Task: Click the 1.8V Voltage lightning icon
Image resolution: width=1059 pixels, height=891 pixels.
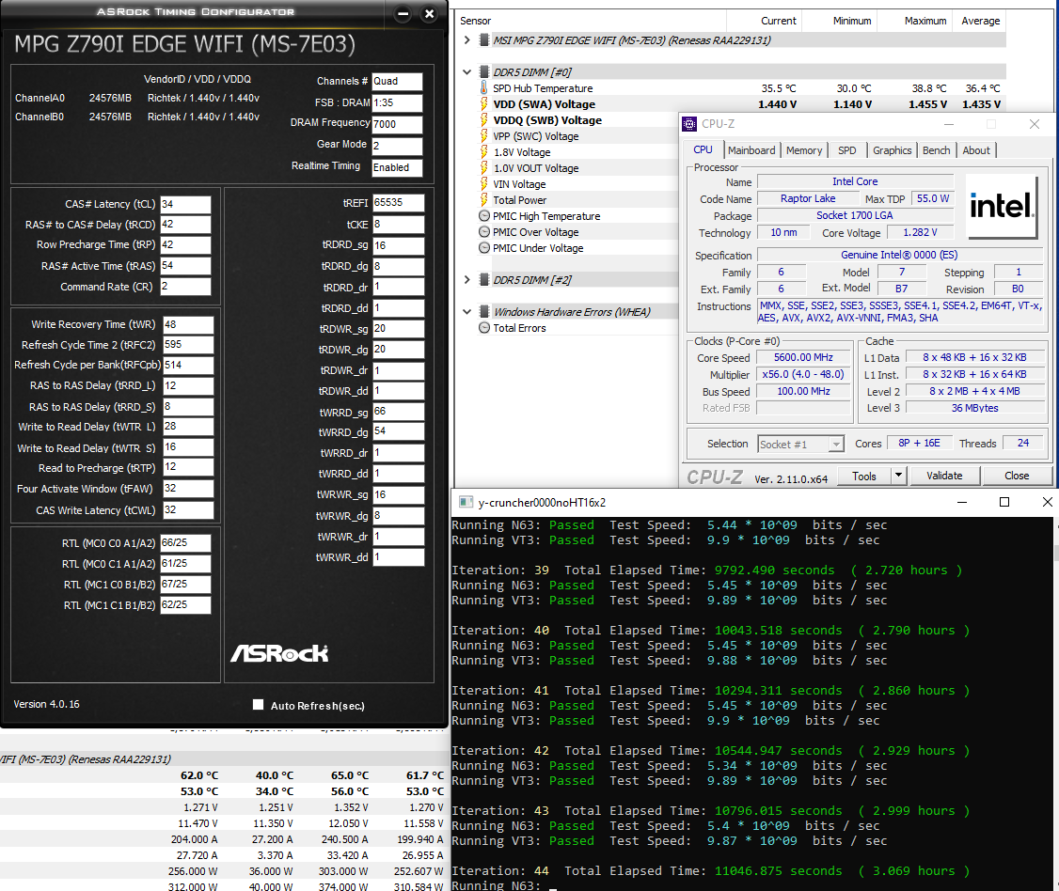Action: (483, 152)
